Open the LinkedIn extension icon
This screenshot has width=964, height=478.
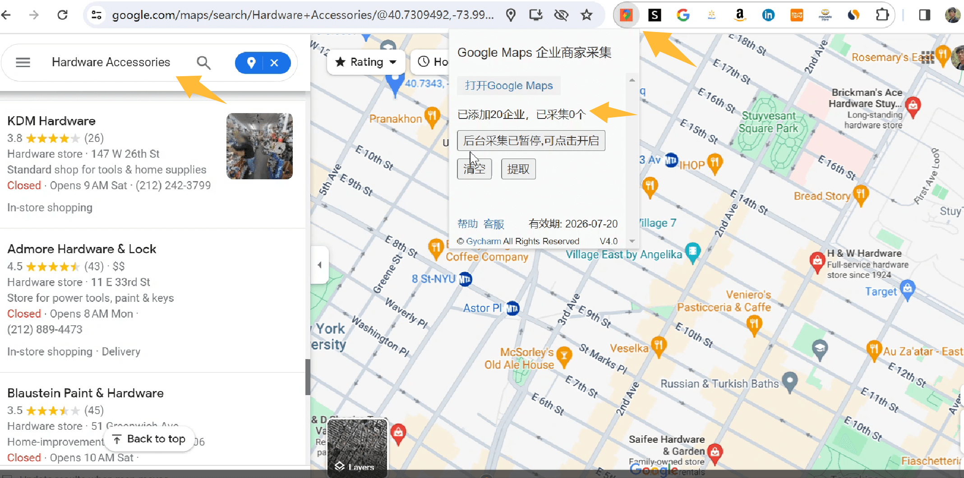[768, 15]
